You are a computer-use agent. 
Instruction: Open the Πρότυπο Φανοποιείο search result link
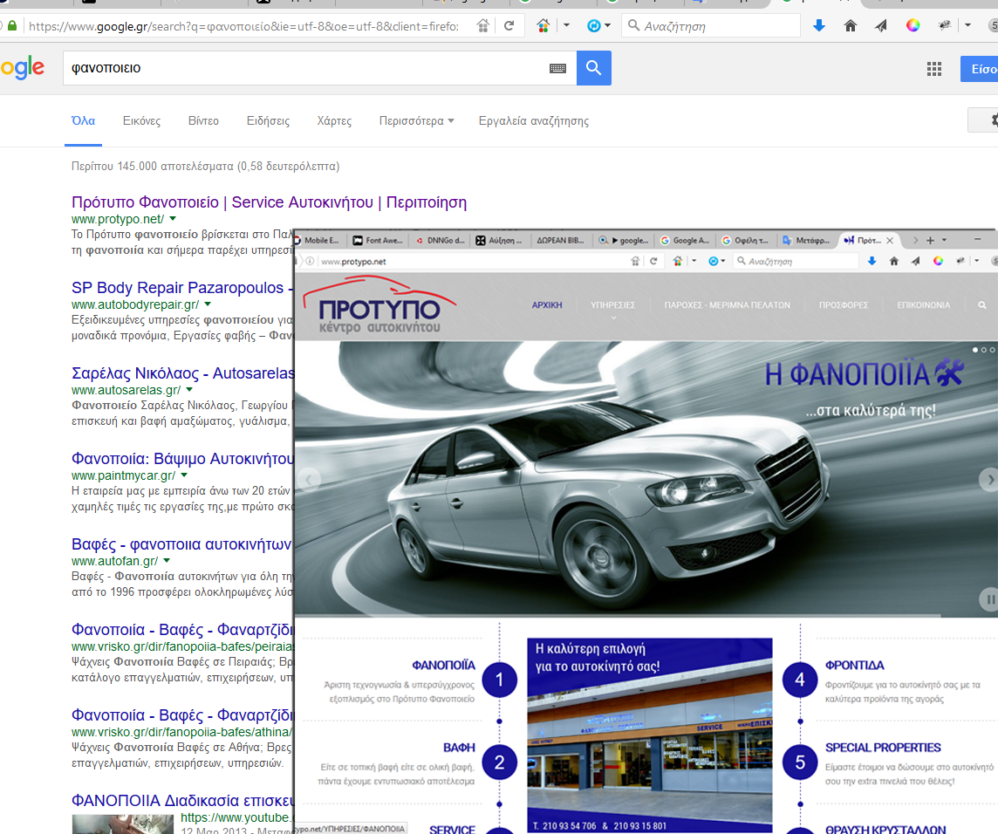[x=269, y=202]
